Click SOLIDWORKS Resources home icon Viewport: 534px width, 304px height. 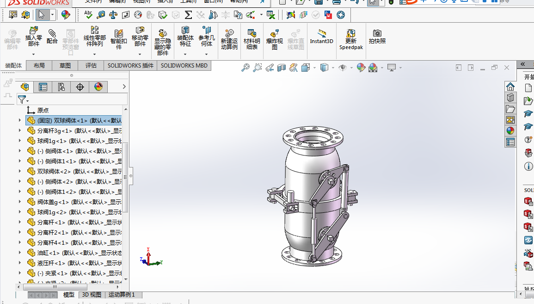510,87
